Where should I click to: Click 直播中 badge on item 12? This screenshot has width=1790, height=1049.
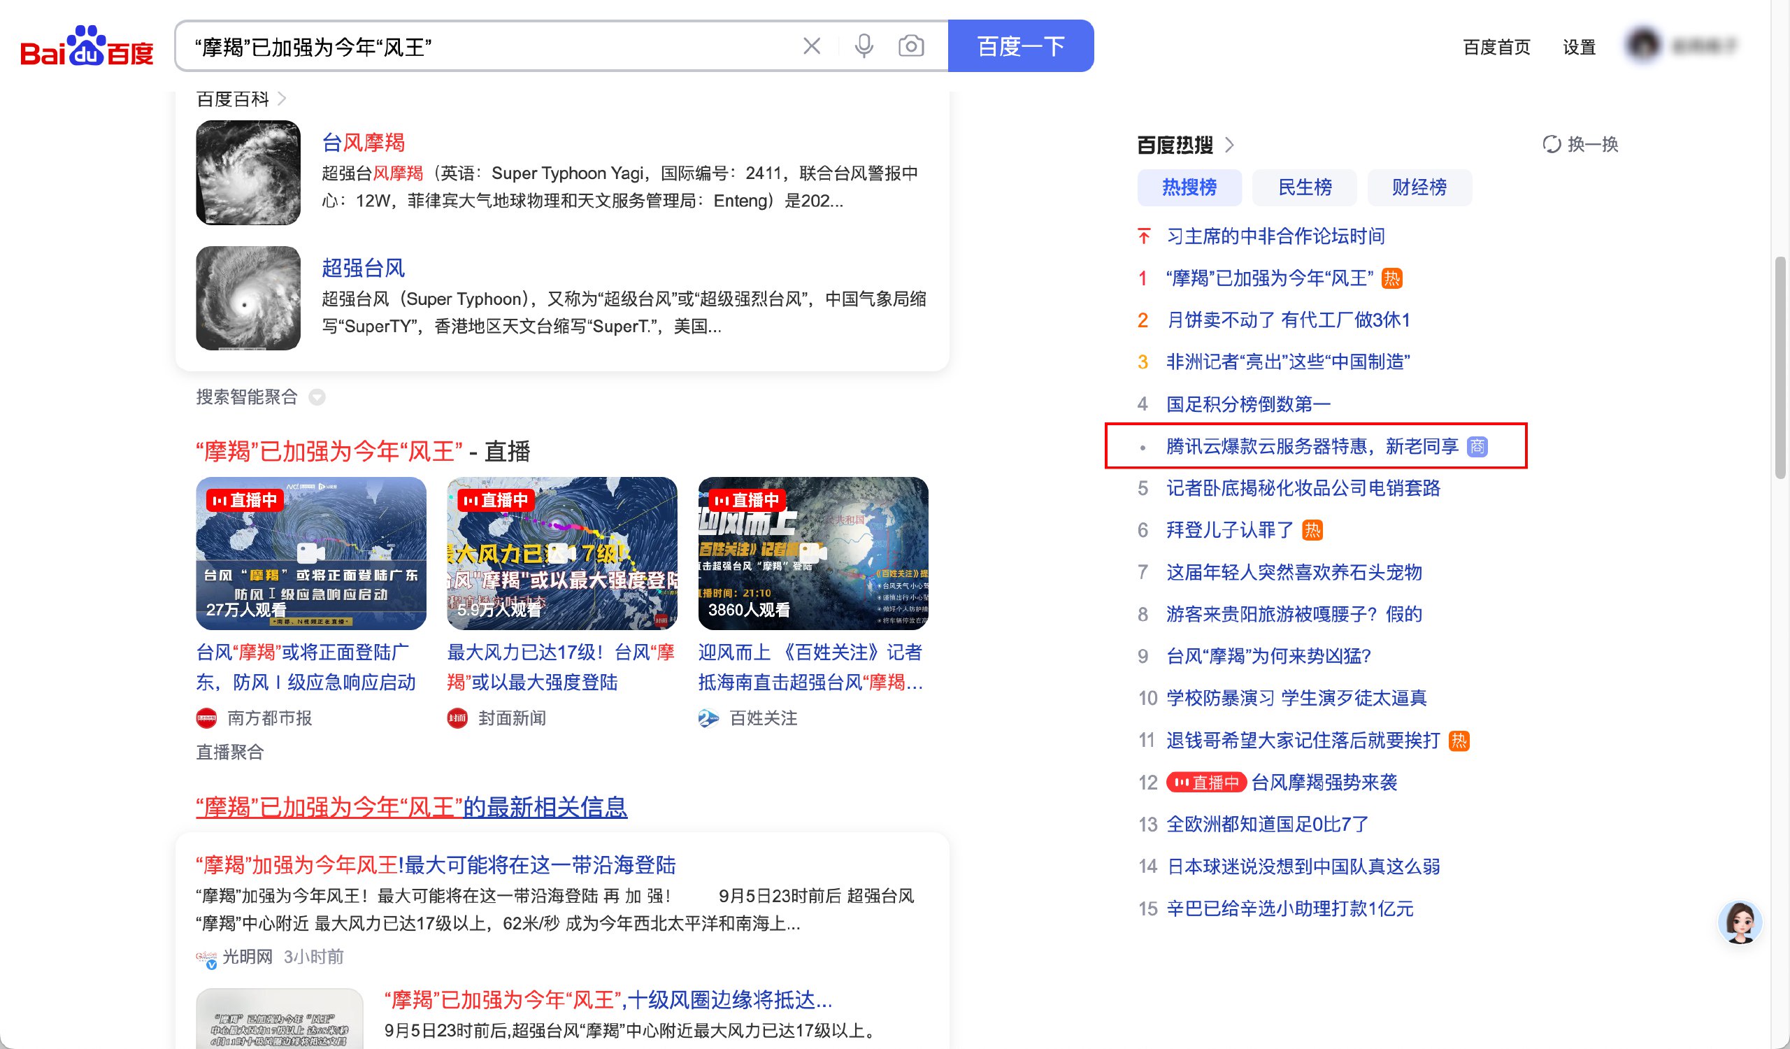1206,782
